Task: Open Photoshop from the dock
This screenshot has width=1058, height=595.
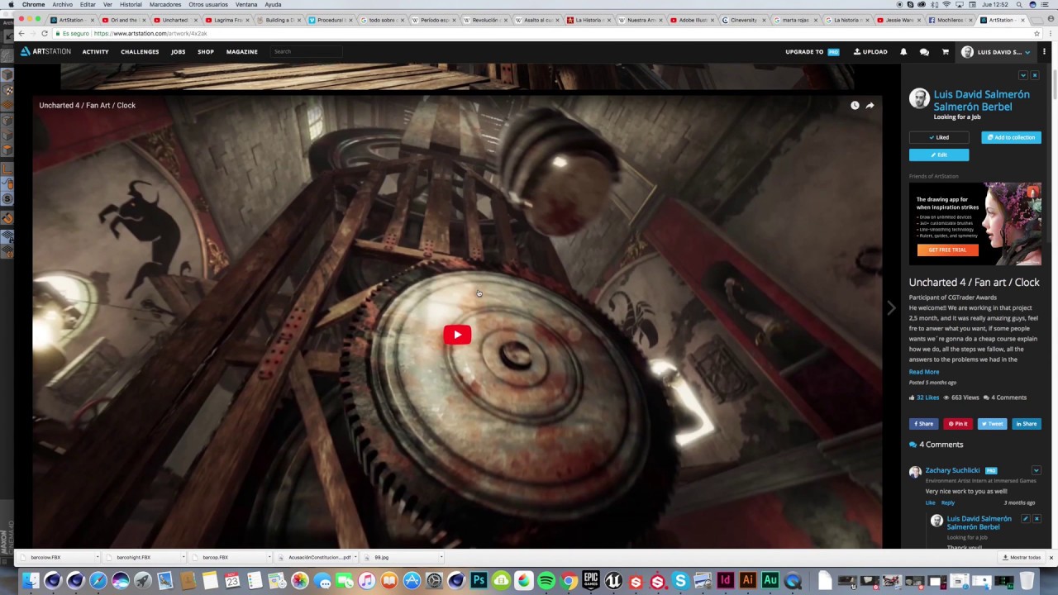Action: coord(479,581)
